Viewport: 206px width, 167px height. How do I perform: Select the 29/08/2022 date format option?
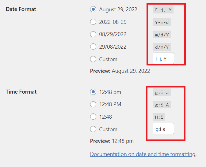click(x=93, y=47)
